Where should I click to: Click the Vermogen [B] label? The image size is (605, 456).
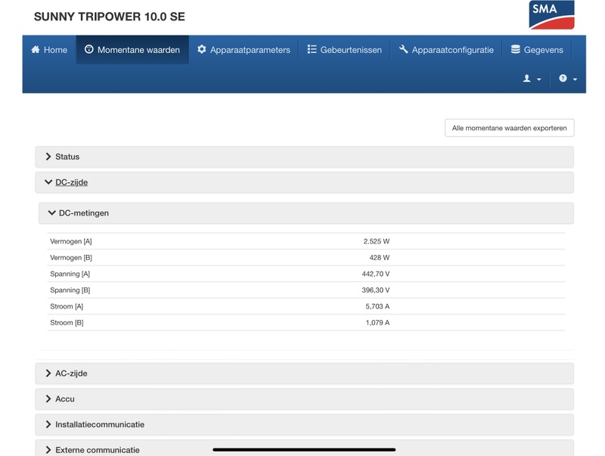tap(71, 258)
